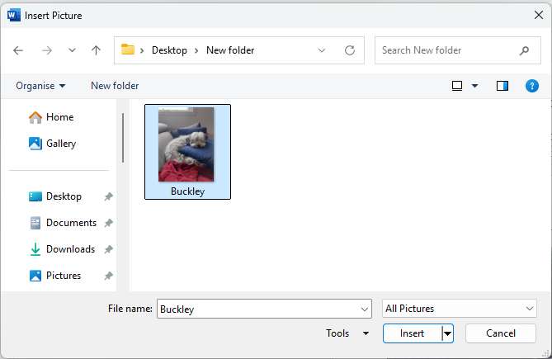The image size is (552, 359).
Task: Click the pin icon beside Desktop
Action: (108, 196)
